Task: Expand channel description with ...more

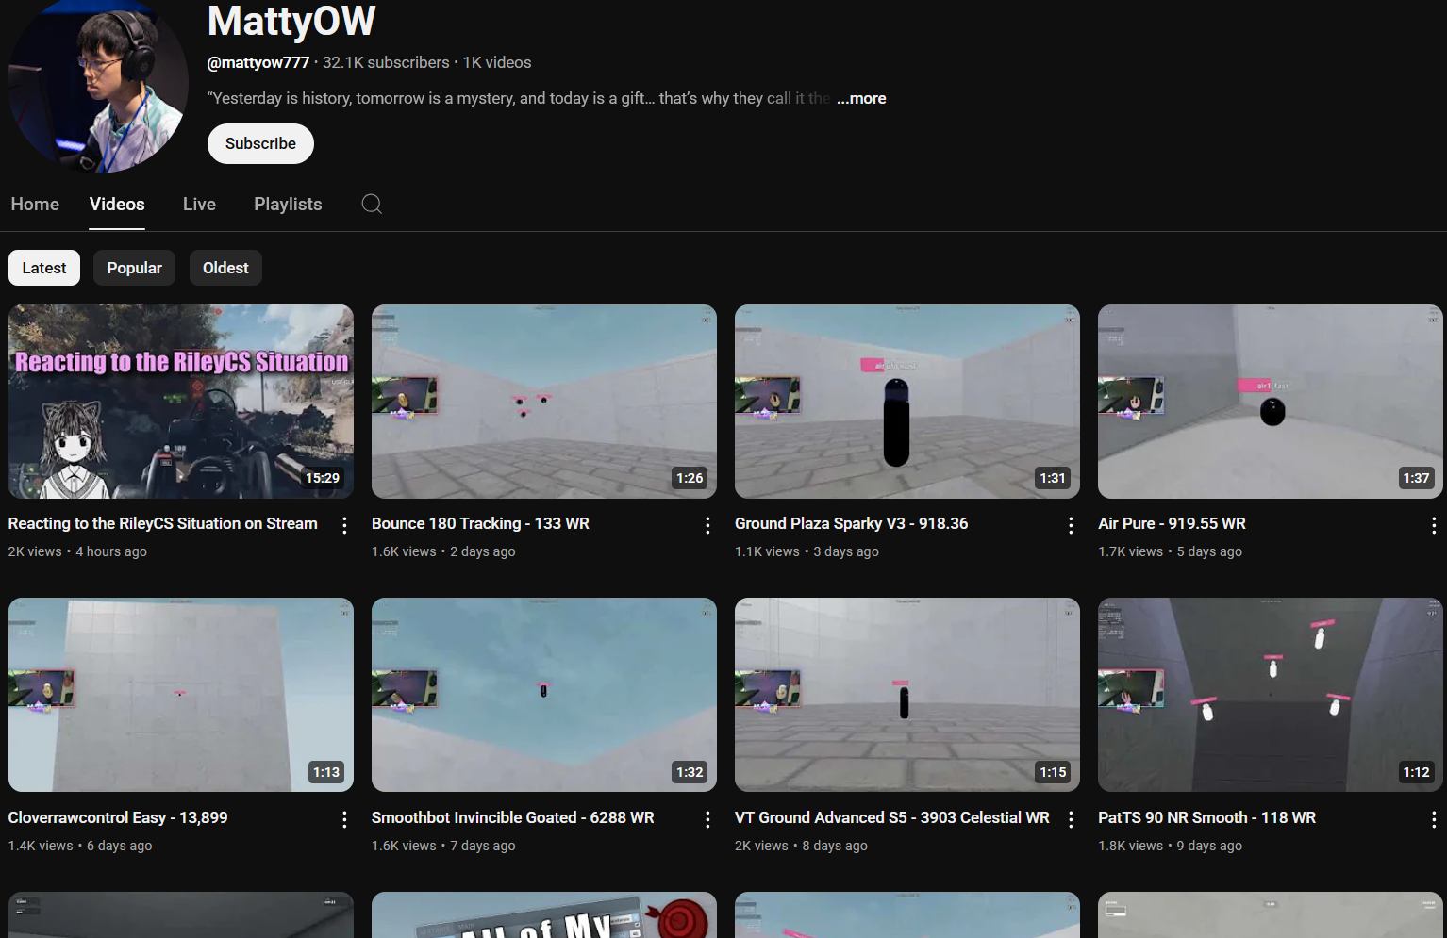Action: point(861,98)
